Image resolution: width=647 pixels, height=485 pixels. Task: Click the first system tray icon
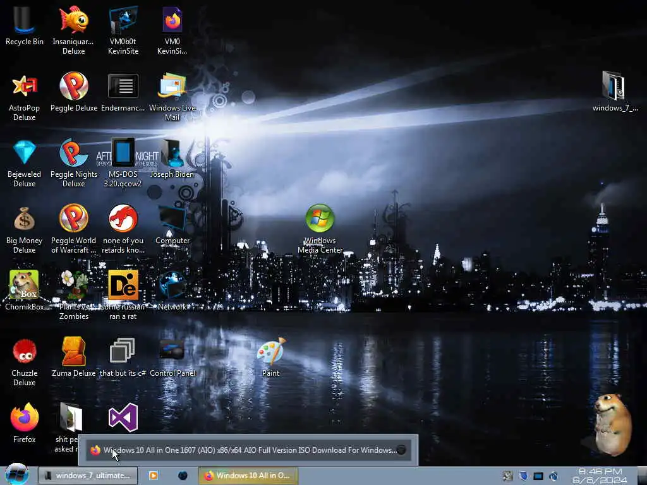507,476
